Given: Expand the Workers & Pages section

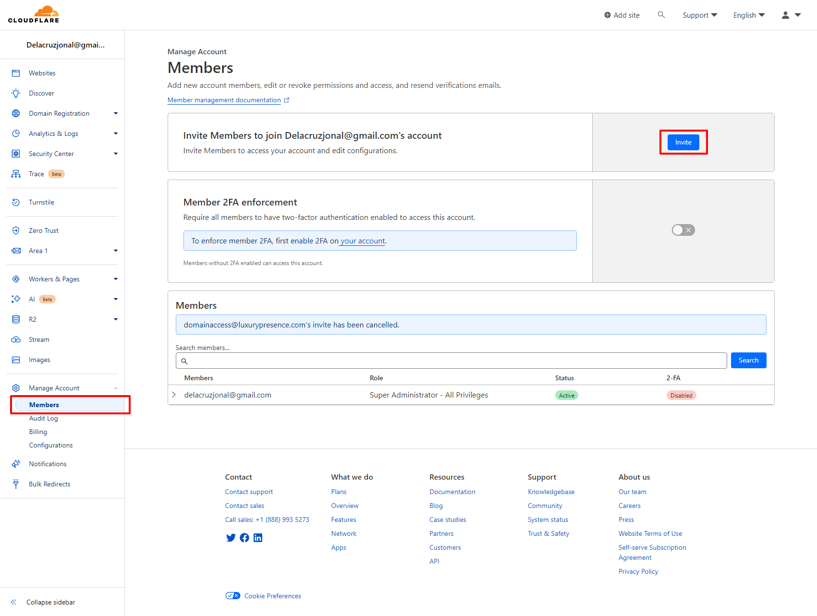Looking at the screenshot, I should (x=115, y=279).
